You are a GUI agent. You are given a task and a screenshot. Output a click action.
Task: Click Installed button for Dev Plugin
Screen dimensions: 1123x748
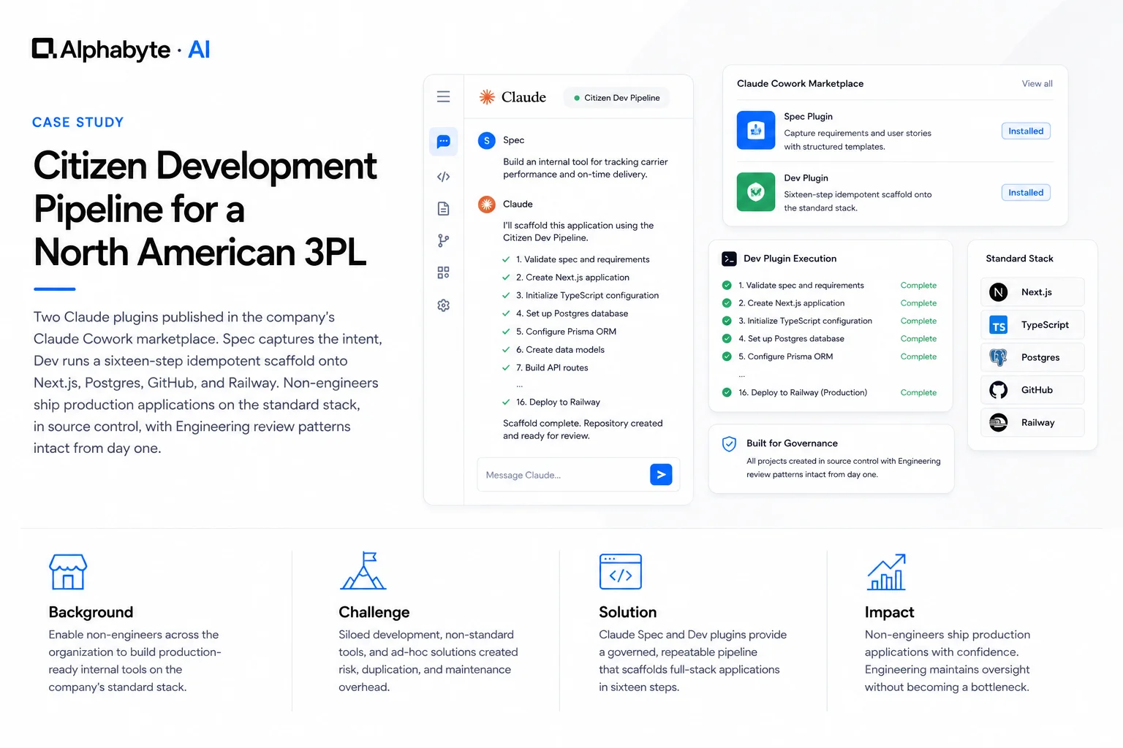1026,193
